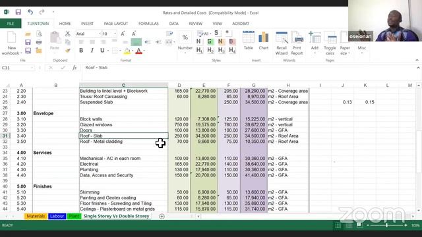Click the insert function fx button
Screen dimensions: 422x237
pos(75,68)
